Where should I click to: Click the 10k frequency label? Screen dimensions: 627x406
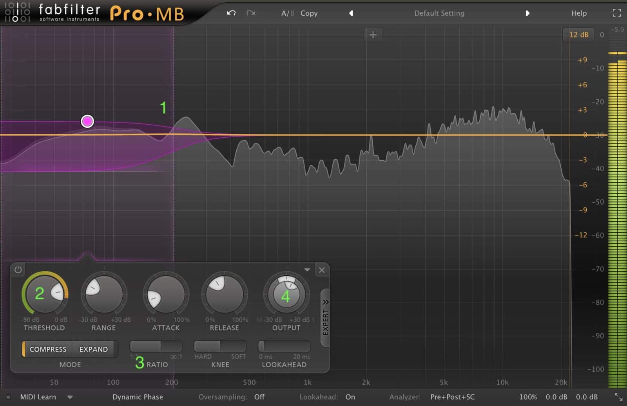pyautogui.click(x=502, y=382)
